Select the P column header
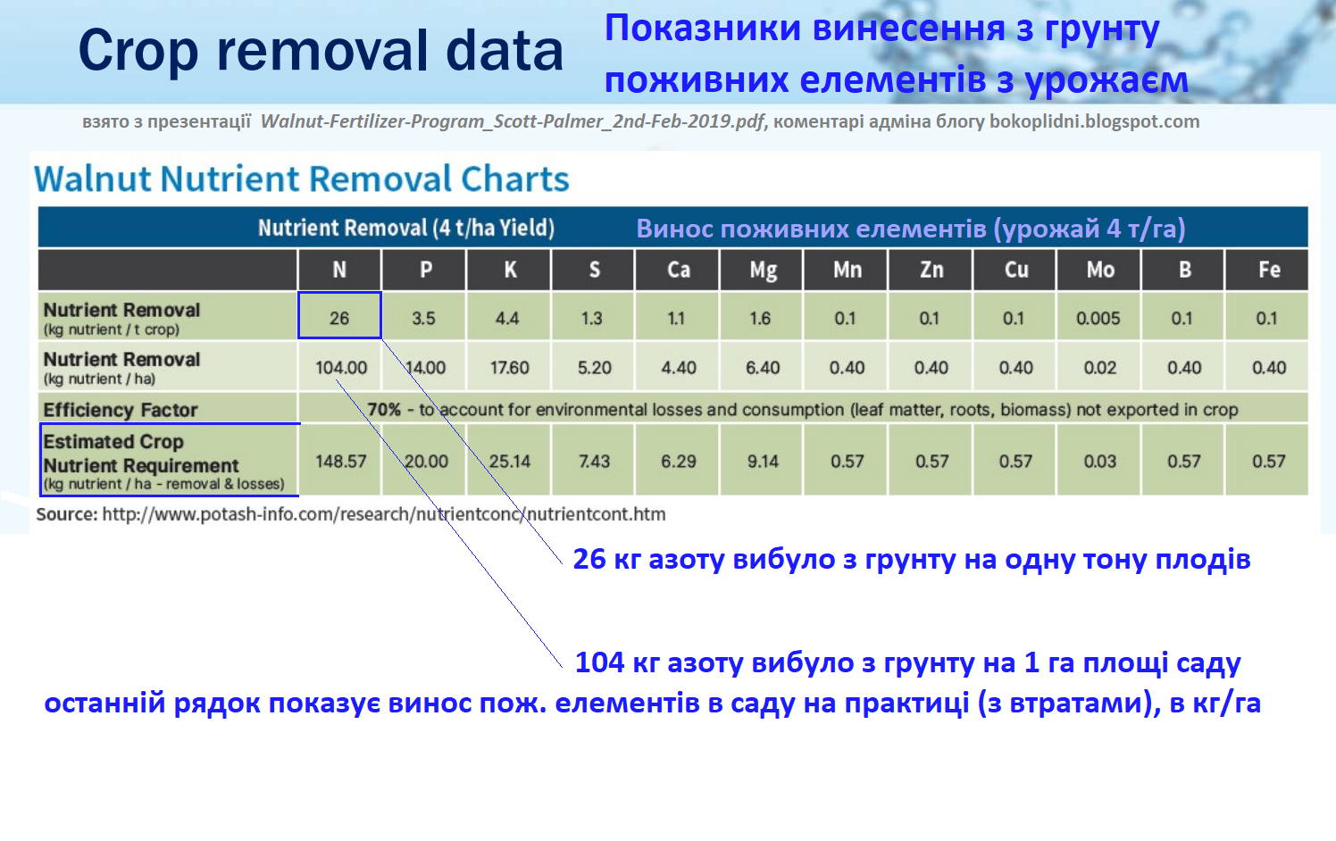 coord(424,270)
